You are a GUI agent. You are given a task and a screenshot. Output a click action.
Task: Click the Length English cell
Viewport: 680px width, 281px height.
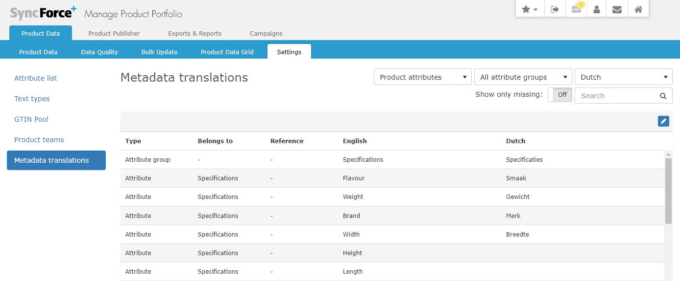click(x=353, y=271)
